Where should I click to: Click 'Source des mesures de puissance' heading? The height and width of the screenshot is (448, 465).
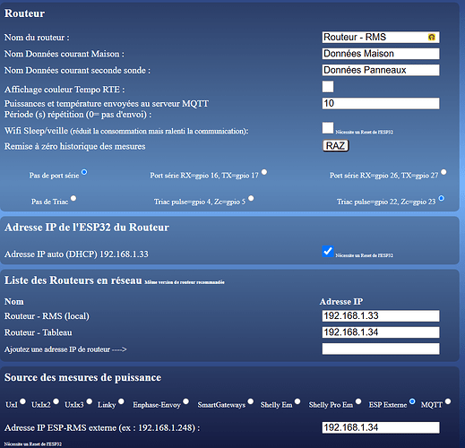point(82,377)
